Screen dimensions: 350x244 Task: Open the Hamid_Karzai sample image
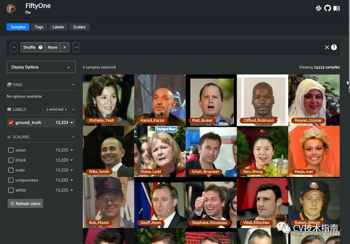pos(160,100)
